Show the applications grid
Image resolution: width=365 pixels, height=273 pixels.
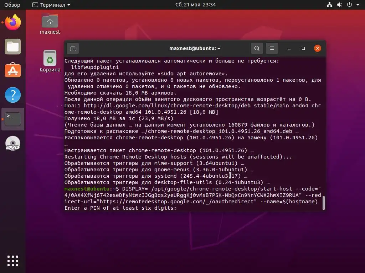pos(13,261)
